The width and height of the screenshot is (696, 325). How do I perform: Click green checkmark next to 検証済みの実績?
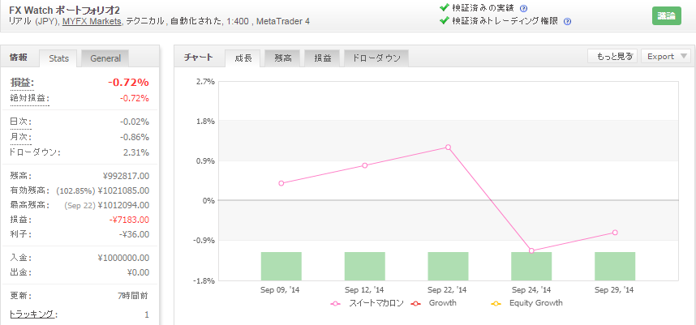[x=444, y=7]
